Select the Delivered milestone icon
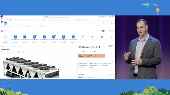170x95 pixels. point(102,37)
